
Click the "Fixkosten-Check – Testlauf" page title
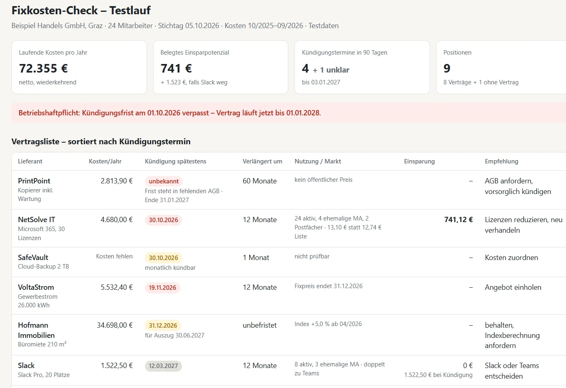coord(81,10)
